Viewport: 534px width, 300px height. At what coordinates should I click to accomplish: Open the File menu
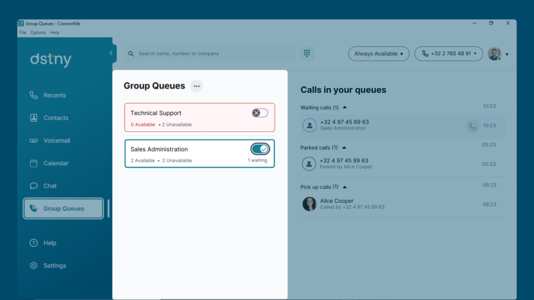coord(22,33)
